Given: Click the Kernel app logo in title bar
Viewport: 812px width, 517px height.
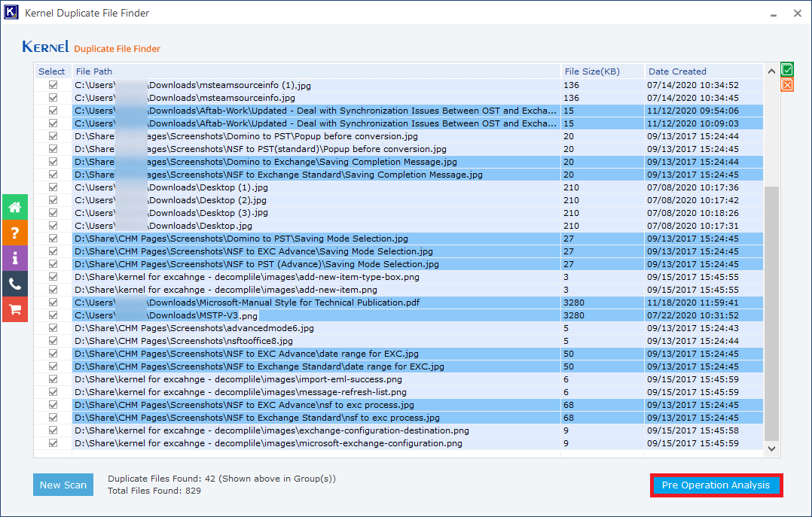Looking at the screenshot, I should (x=11, y=13).
